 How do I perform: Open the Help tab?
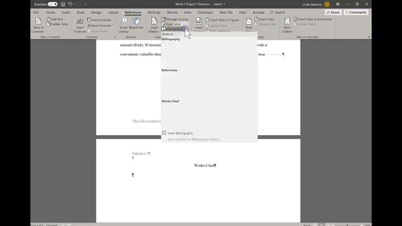click(242, 12)
